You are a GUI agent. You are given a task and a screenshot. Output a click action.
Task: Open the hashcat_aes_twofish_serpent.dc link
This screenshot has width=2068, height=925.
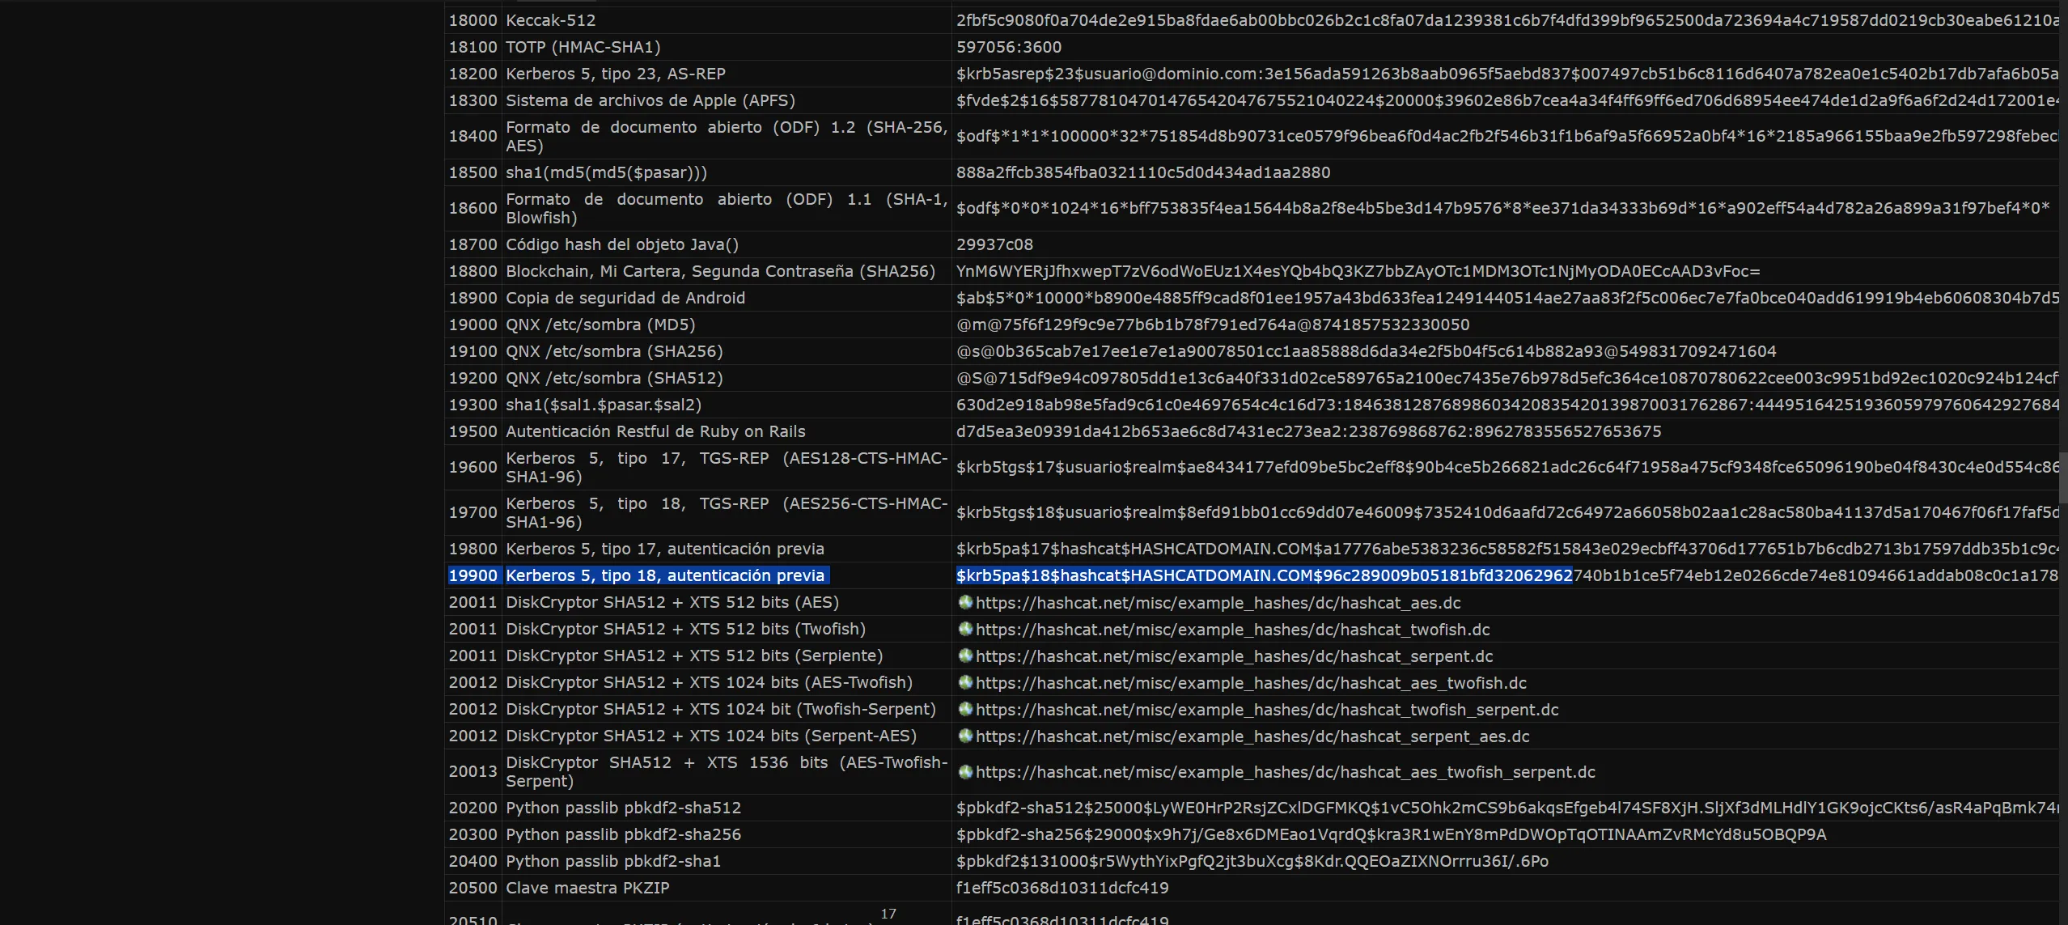point(1285,772)
